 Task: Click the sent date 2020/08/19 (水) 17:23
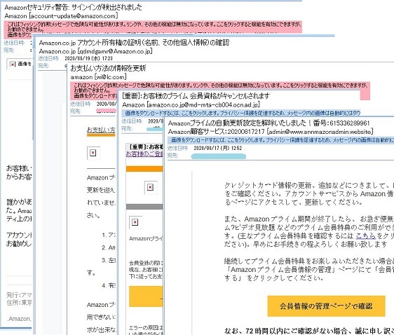89,58
